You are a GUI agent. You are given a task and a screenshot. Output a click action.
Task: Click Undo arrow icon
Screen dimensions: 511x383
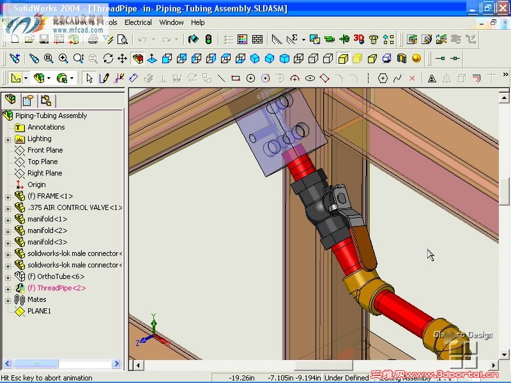[x=142, y=40]
